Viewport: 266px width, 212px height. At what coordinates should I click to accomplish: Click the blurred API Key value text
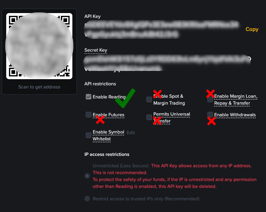tap(162, 29)
